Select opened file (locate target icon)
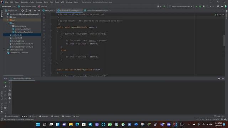Viewport: 228px width, 128px height. click(22, 11)
